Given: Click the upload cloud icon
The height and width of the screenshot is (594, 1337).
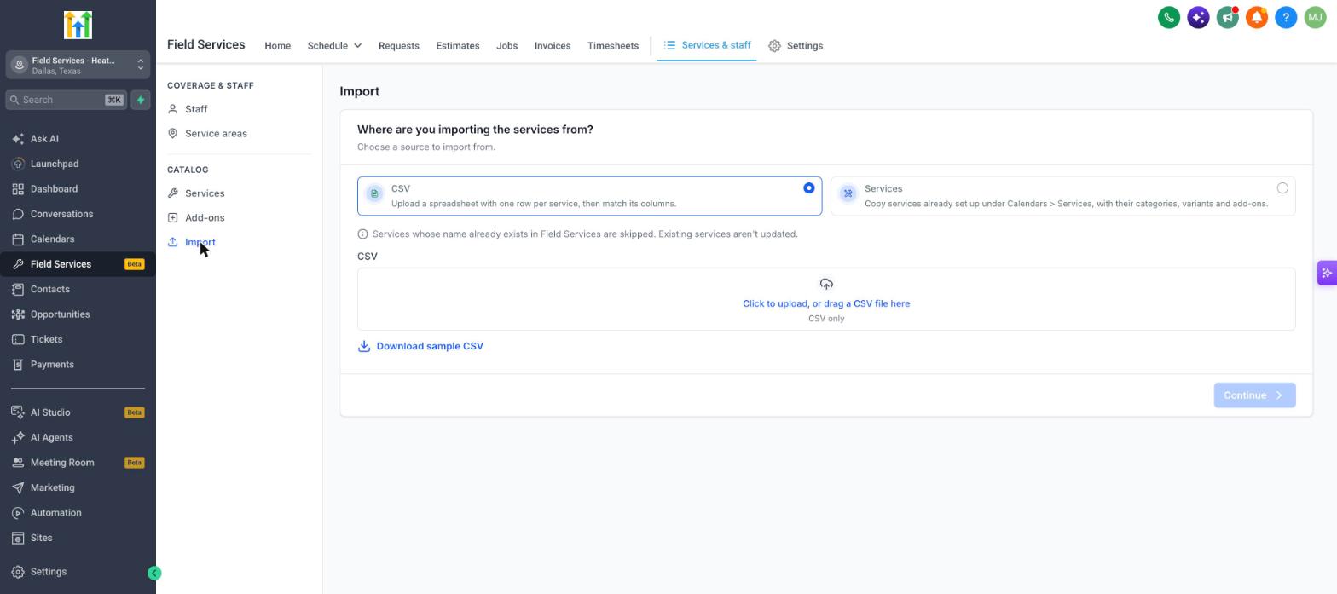Looking at the screenshot, I should point(826,285).
